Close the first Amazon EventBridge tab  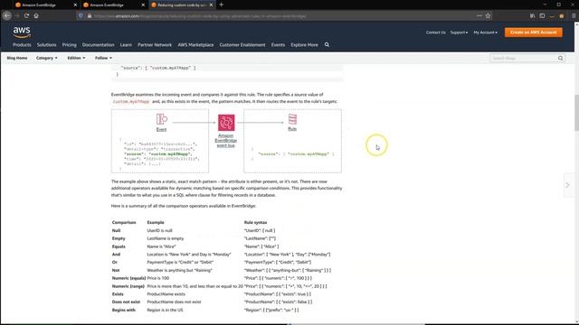tap(75, 5)
